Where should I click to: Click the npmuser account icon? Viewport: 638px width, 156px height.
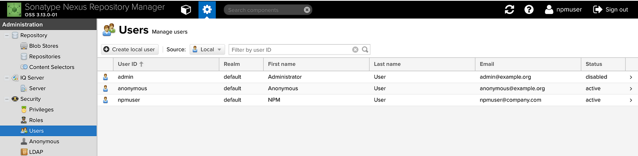point(549,10)
